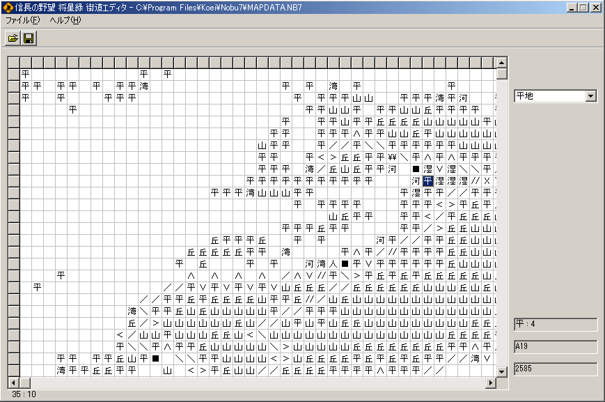The width and height of the screenshot is (605, 402).
Task: Open the ヘルプ(H) menu
Action: coord(65,20)
